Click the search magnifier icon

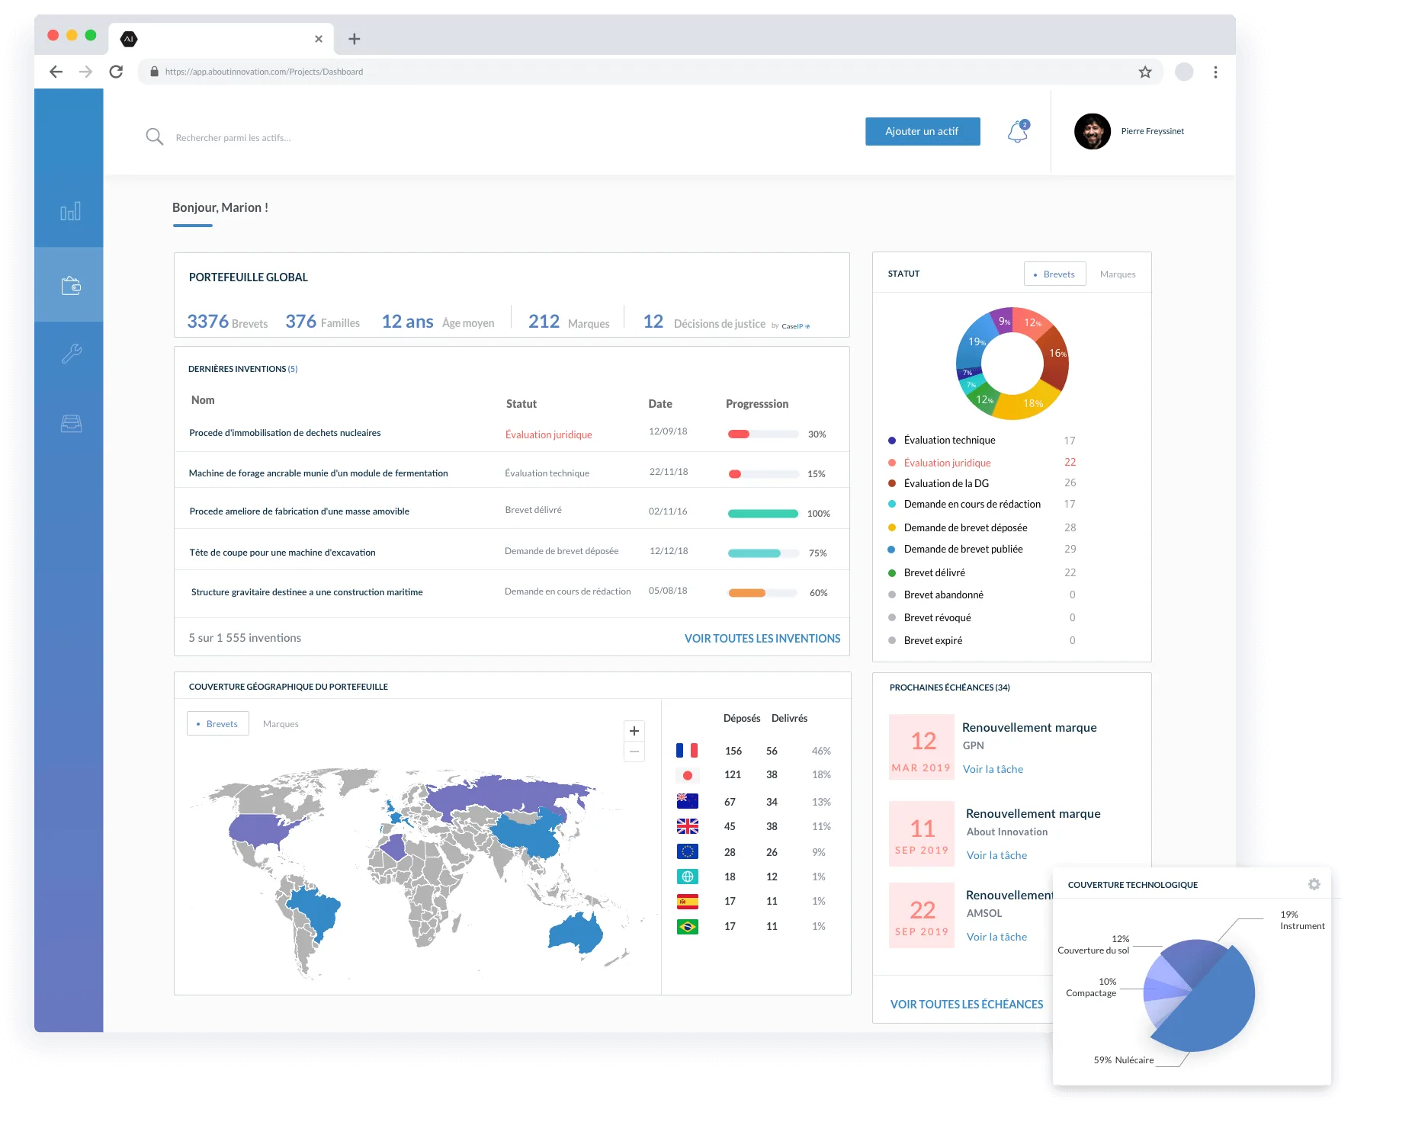(x=155, y=136)
